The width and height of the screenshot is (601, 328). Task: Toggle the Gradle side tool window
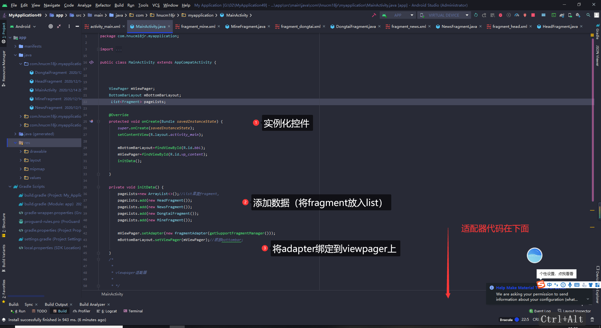(x=598, y=31)
